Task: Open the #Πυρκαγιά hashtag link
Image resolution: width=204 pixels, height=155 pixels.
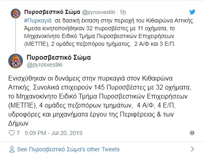Action: click(38, 20)
